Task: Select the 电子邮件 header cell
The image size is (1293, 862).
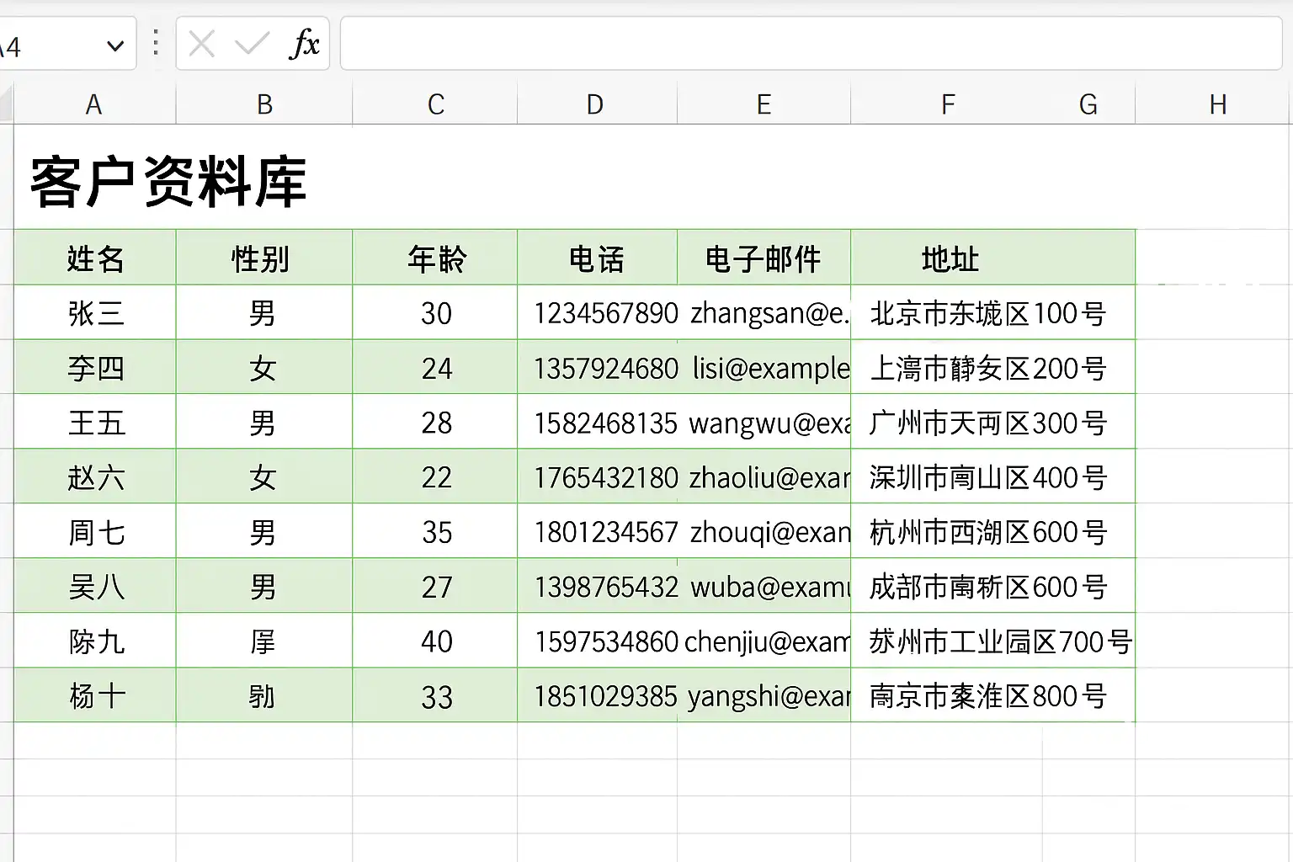Action: pos(764,258)
